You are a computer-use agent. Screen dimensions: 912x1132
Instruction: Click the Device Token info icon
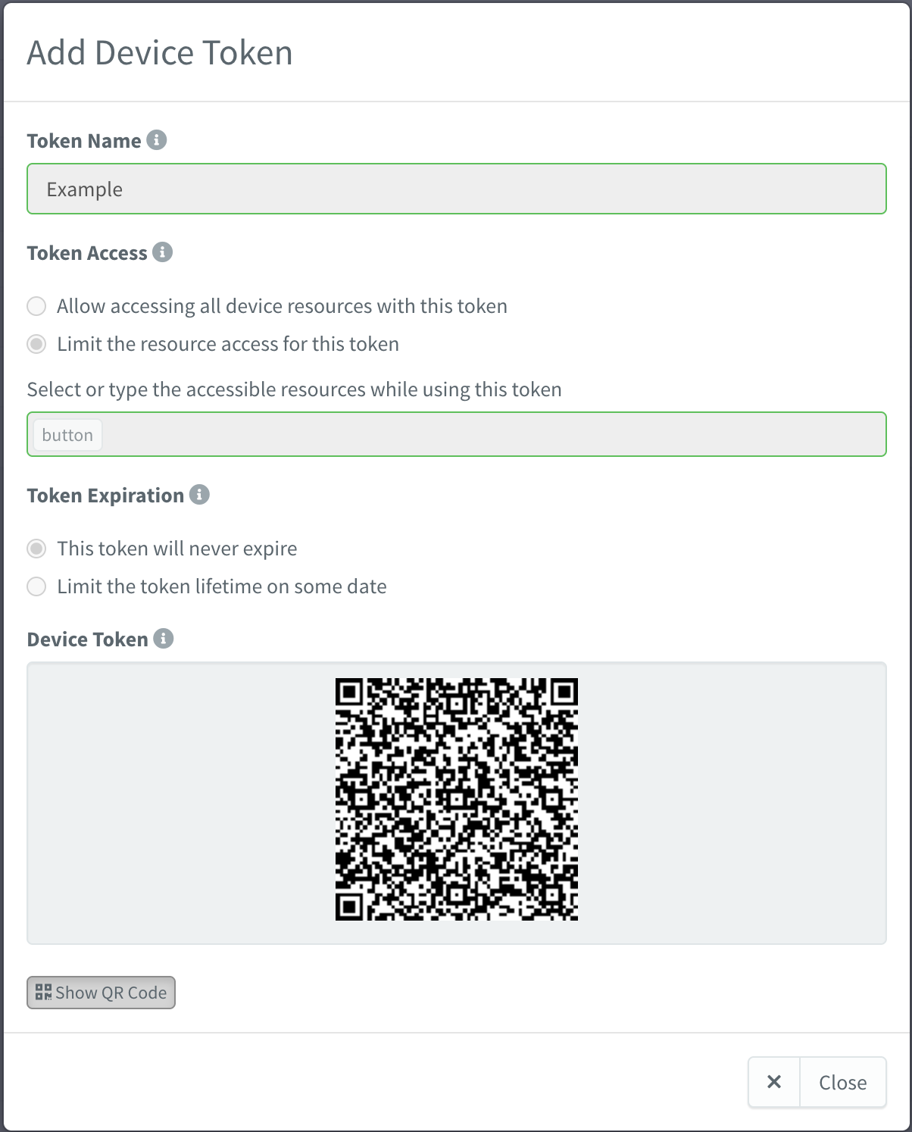coord(164,639)
